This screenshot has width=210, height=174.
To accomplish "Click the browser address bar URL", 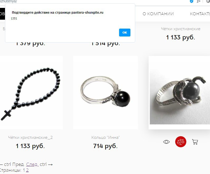I will pos(8,1).
